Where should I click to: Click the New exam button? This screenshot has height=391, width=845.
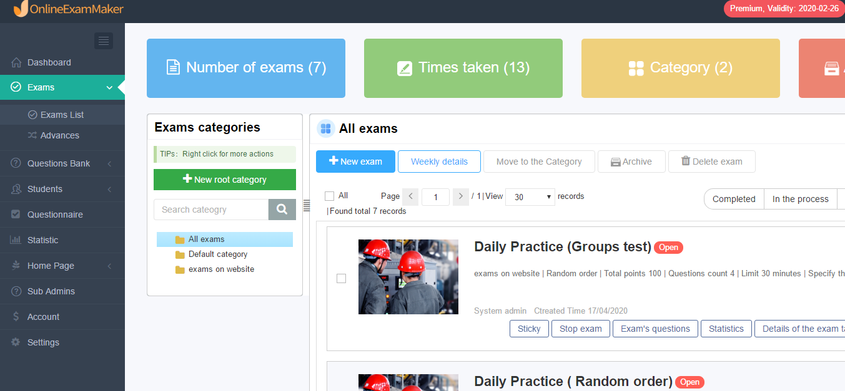tap(355, 162)
